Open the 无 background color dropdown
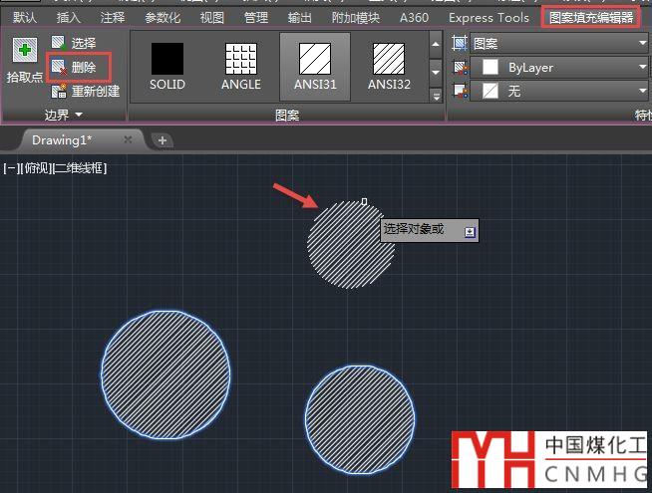 (x=563, y=91)
